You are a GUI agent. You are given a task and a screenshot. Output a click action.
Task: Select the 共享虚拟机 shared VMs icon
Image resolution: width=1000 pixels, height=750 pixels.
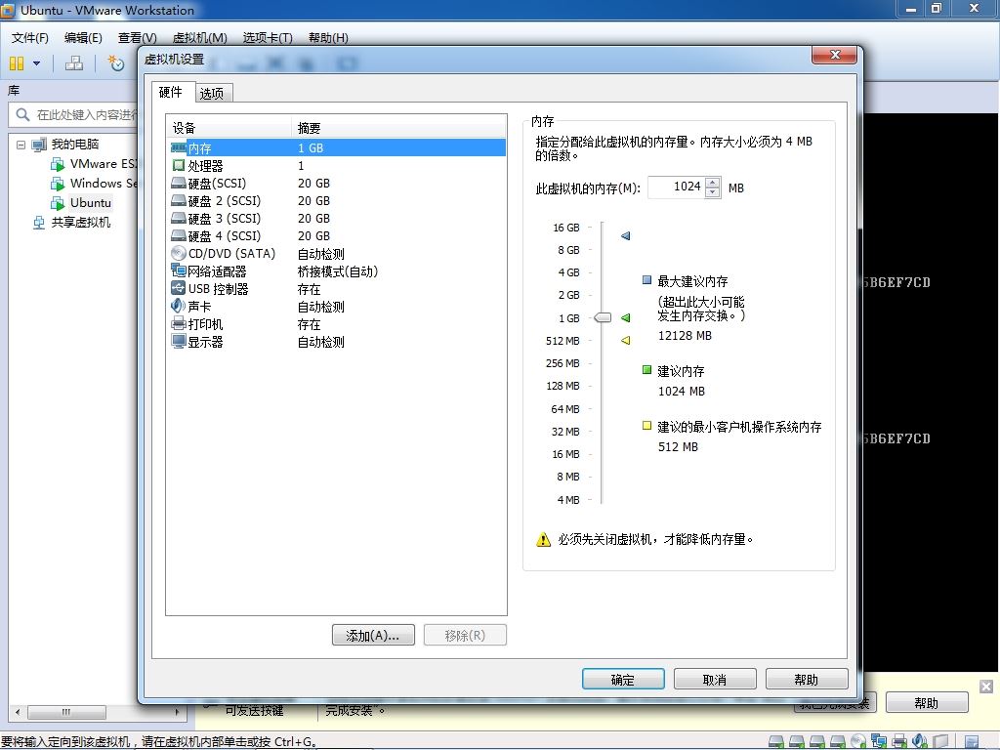pos(39,223)
